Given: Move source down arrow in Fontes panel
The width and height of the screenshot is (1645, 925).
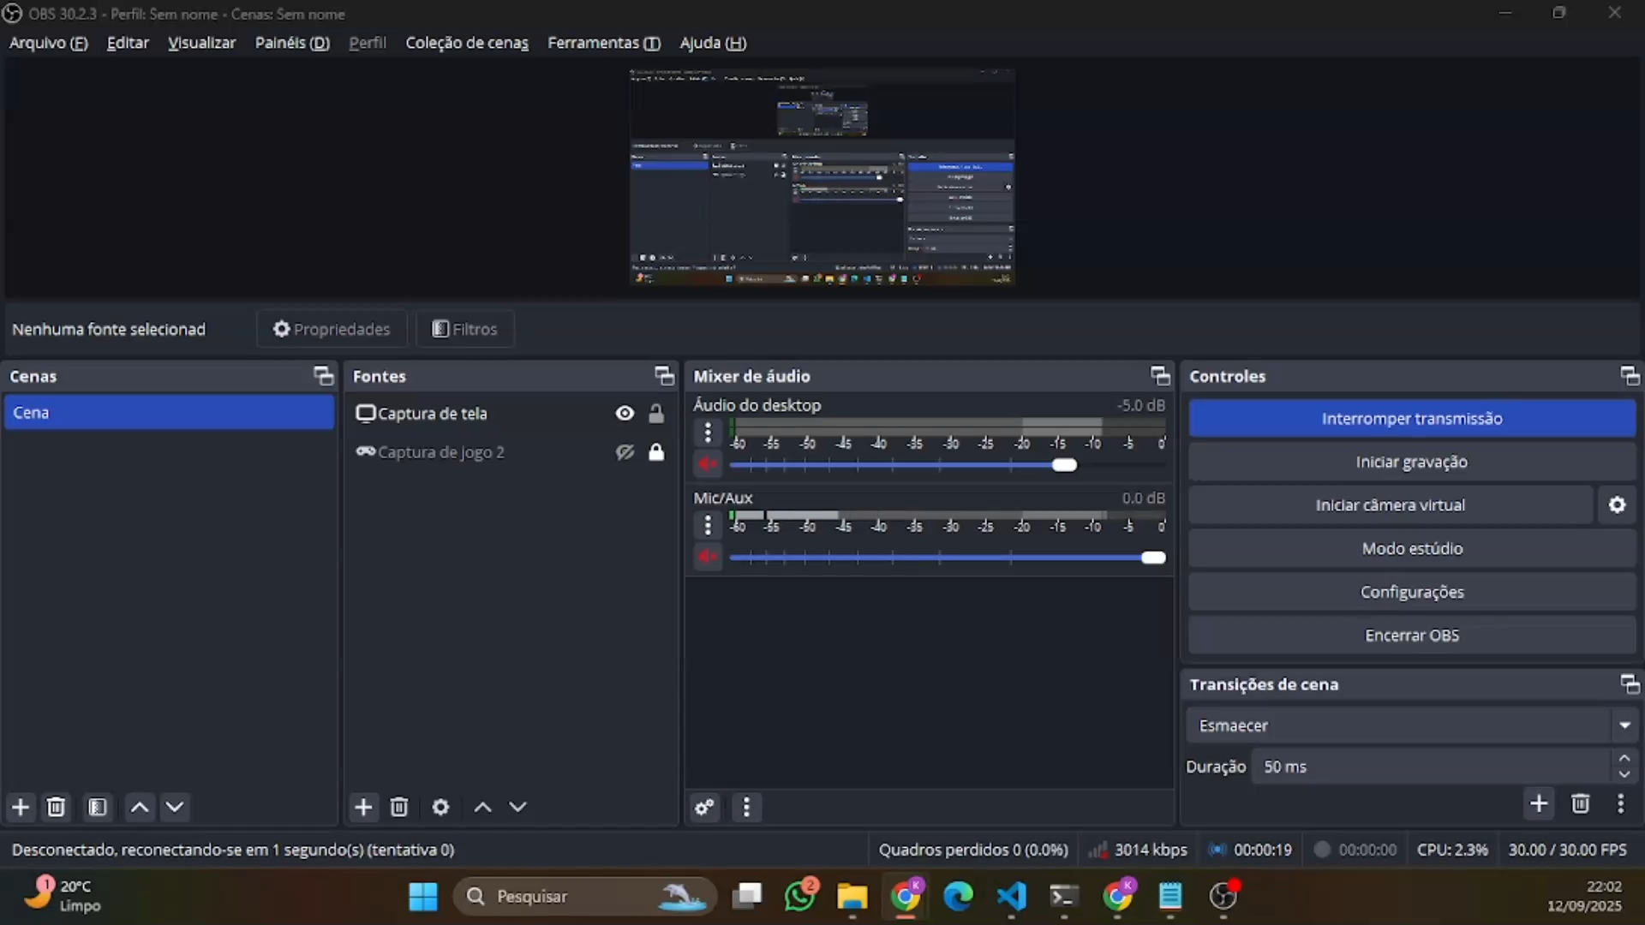Looking at the screenshot, I should click(517, 807).
